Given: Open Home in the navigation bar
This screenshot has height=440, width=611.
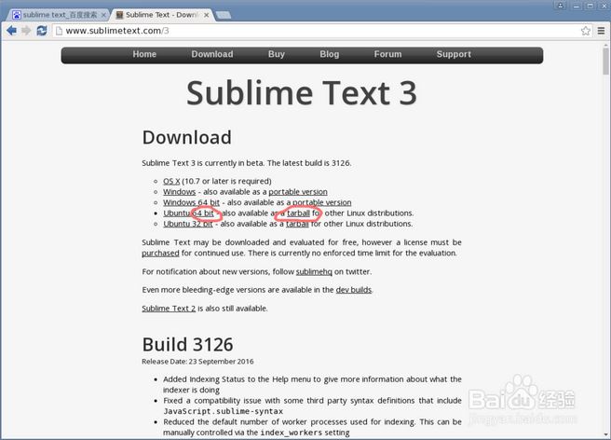Looking at the screenshot, I should point(144,54).
